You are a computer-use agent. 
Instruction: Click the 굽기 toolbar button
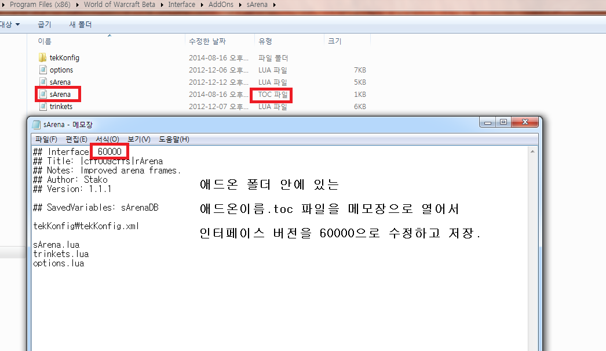click(45, 24)
